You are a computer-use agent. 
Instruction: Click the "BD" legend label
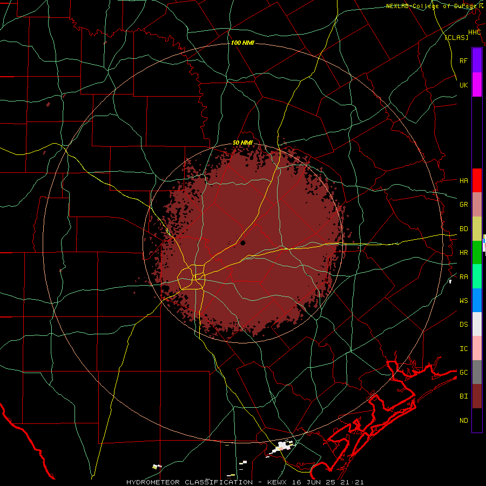pos(463,229)
